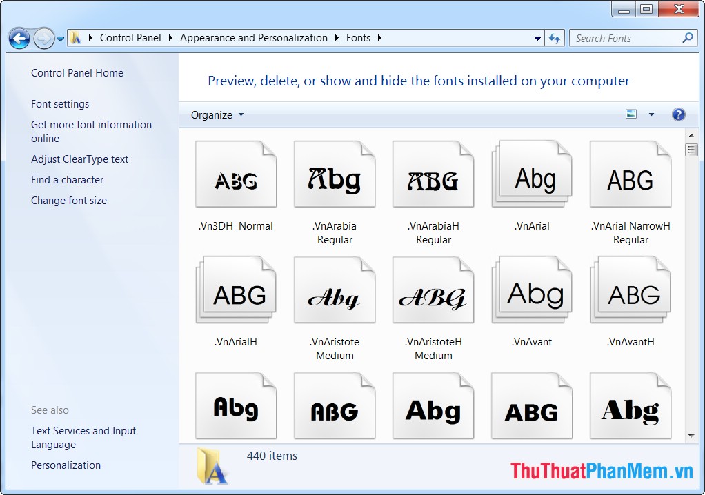Open Adjust ClearType text

(x=79, y=159)
